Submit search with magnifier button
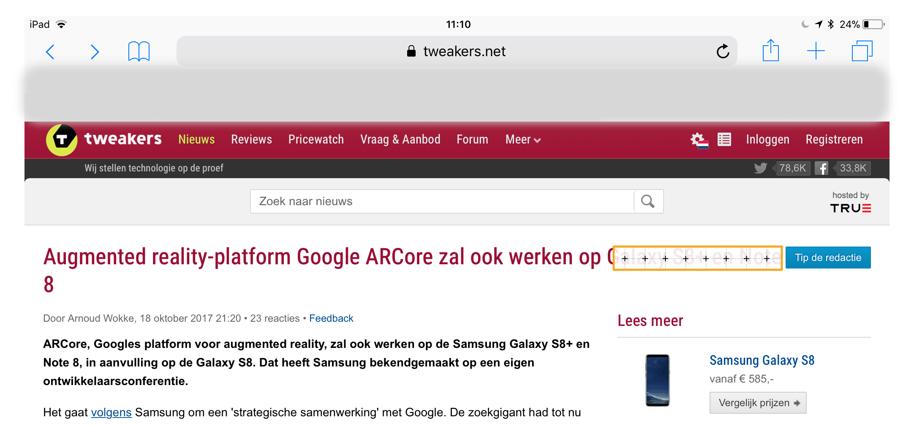 coord(648,201)
